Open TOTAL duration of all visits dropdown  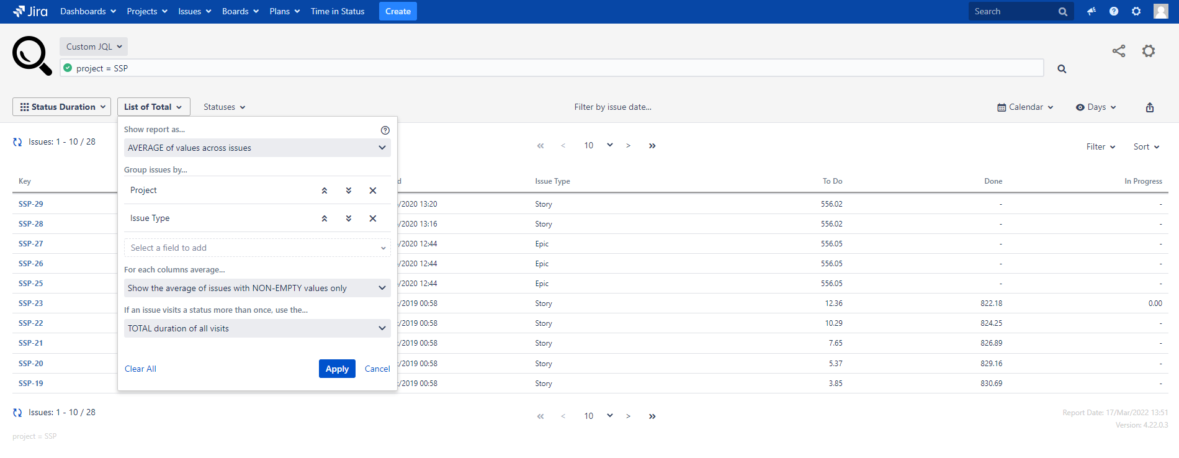257,328
